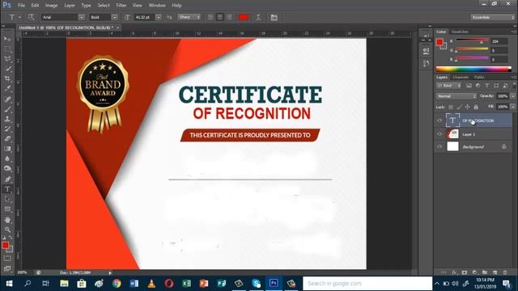Hide the OF RECOGNITION text layer
Viewport: 518px width, 291px height.
pyautogui.click(x=439, y=120)
